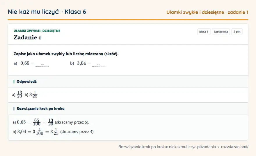Click the 'klasa 6' tag

pyautogui.click(x=204, y=32)
